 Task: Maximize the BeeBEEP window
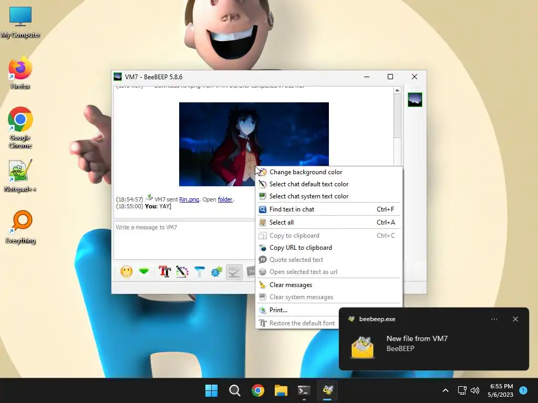[x=390, y=77]
